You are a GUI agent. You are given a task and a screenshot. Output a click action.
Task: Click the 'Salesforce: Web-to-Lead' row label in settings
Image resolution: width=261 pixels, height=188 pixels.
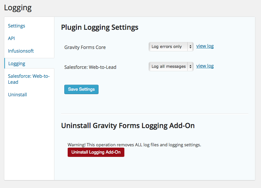(90, 67)
